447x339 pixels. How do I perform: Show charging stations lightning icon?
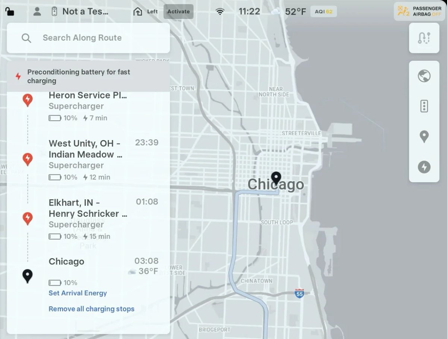click(424, 167)
